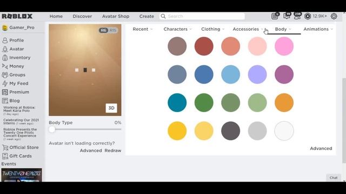Open Celebrating Our 2021 Interns post

pyautogui.click(x=21, y=122)
